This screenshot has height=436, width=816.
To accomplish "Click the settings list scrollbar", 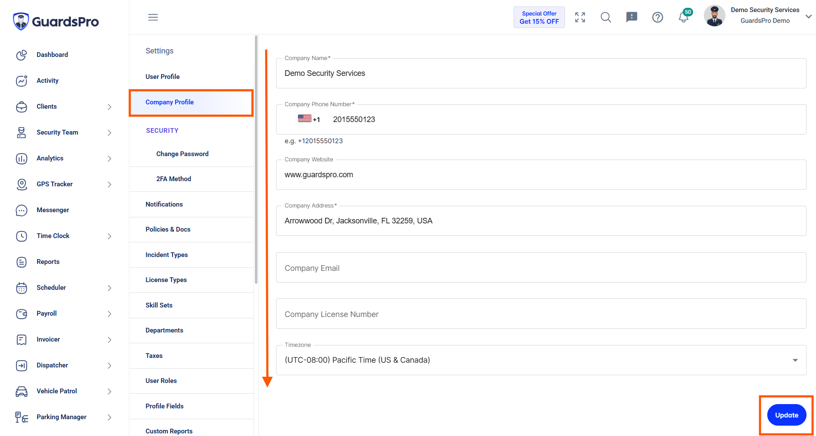I will point(256,160).
